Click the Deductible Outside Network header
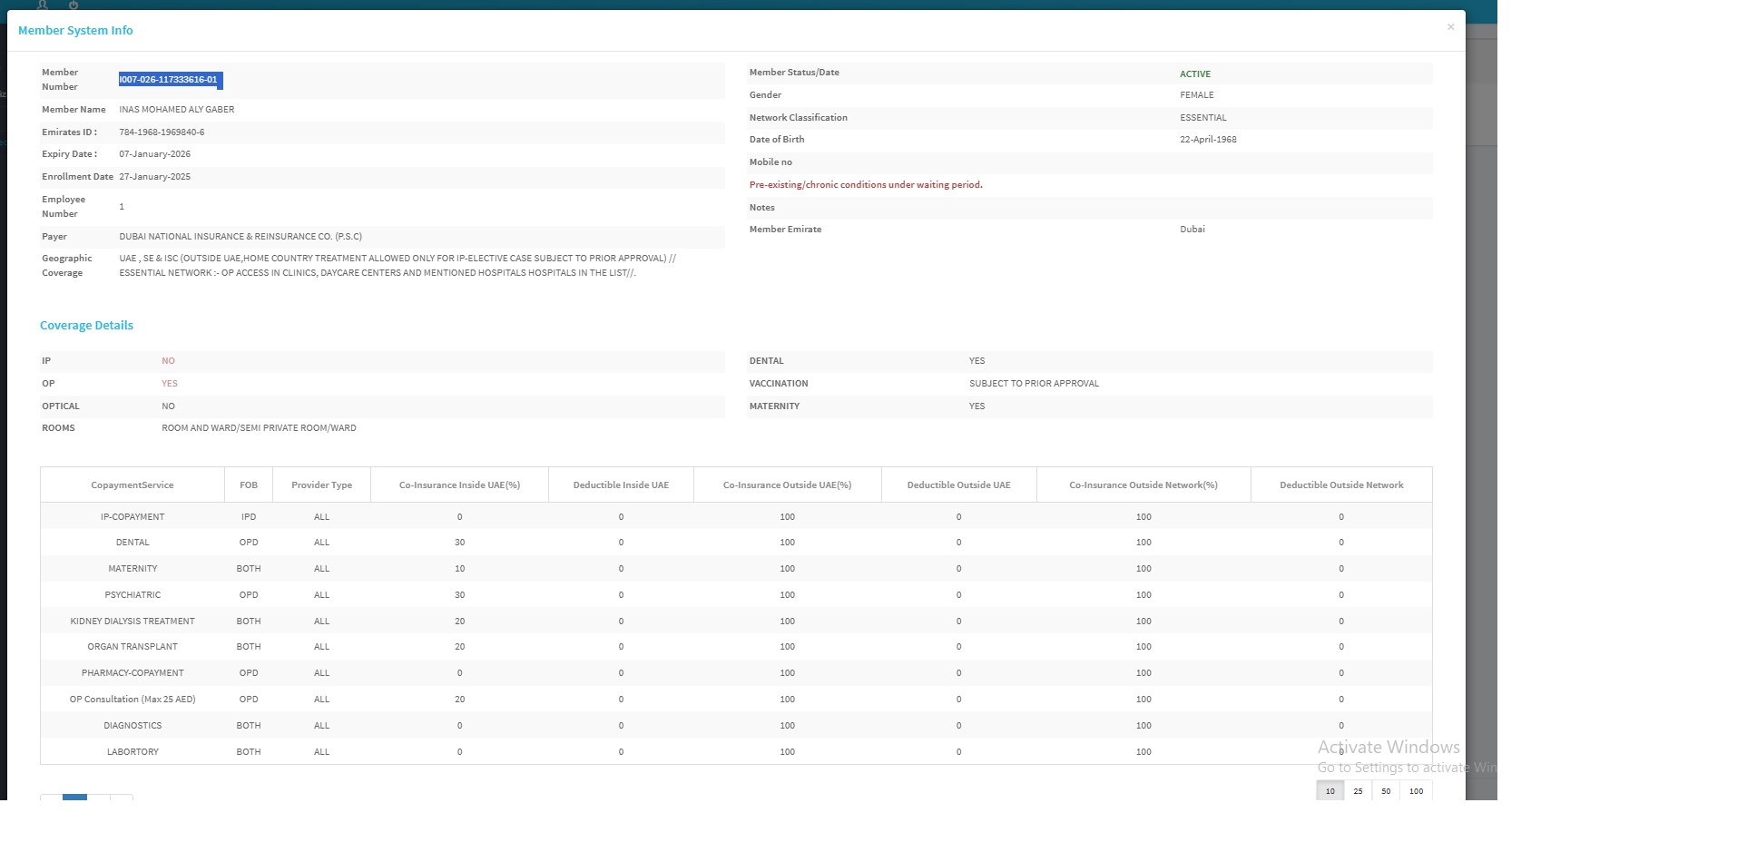This screenshot has height=842, width=1737. (1341, 485)
